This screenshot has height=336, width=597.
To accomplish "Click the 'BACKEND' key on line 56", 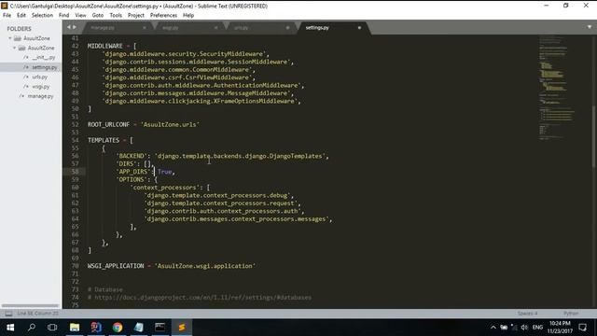I will (x=132, y=156).
